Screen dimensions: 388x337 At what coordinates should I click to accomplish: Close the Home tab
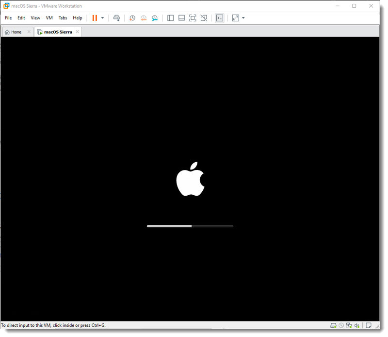click(29, 32)
